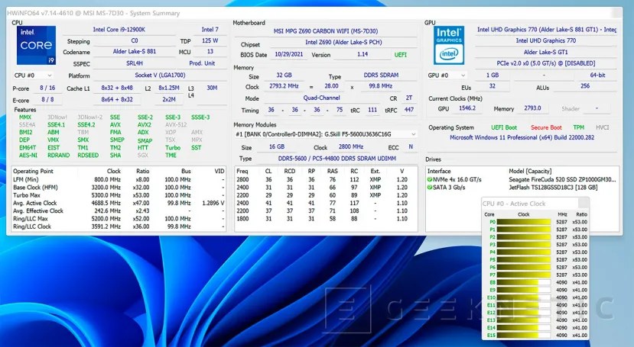Click the GPU clock value 1546.2

(x=467, y=108)
